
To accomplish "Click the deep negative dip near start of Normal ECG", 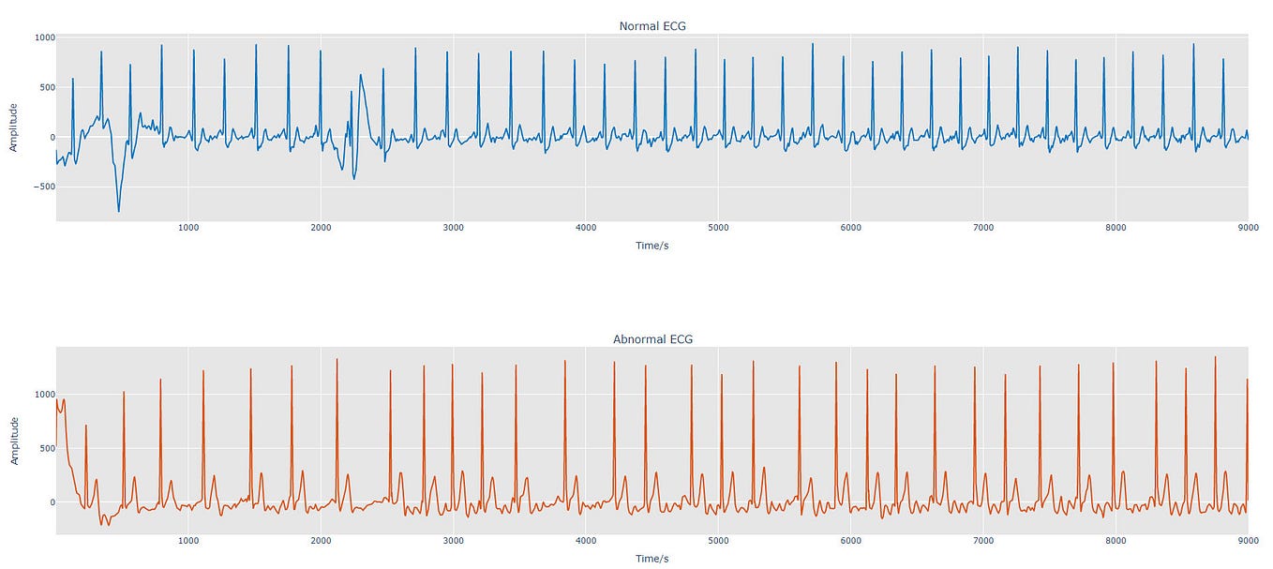I will 120,211.
